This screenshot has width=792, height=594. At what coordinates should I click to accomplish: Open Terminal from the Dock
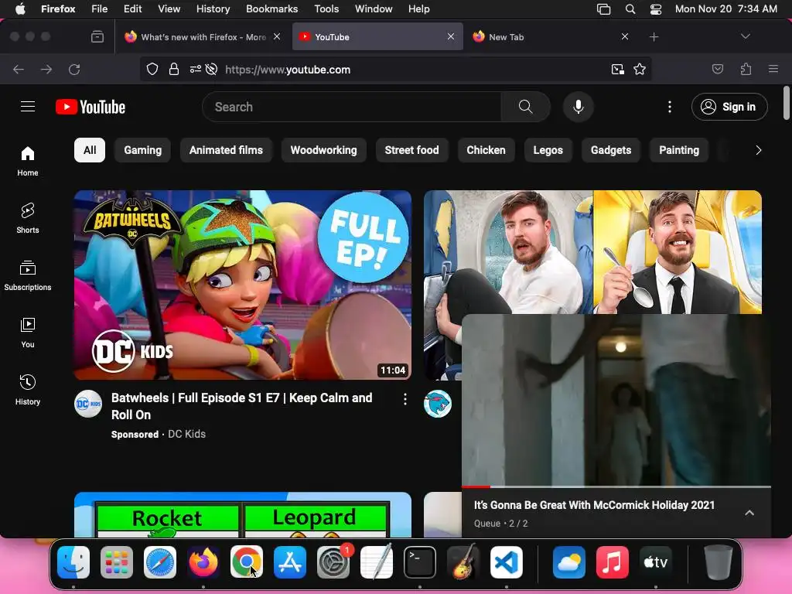[x=420, y=562]
